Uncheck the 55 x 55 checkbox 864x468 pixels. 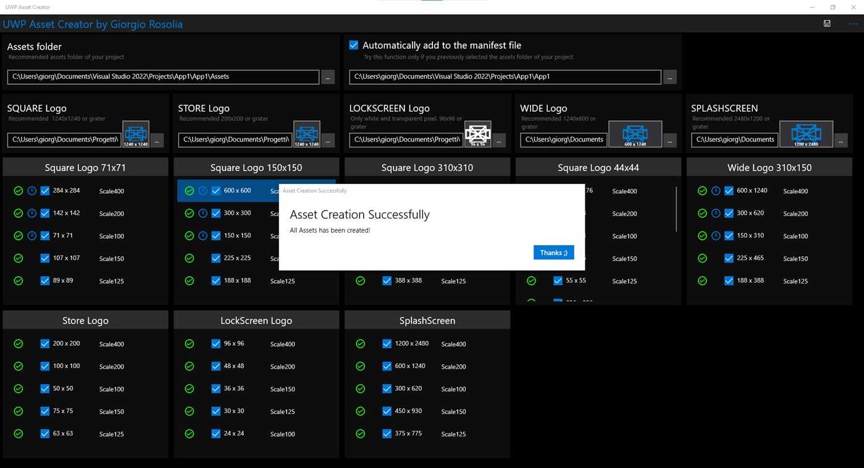click(x=558, y=280)
